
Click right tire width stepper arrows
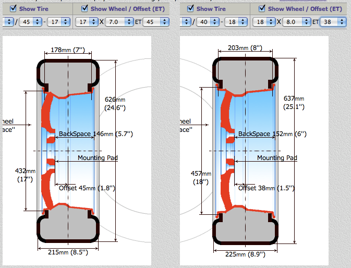tap(186, 22)
